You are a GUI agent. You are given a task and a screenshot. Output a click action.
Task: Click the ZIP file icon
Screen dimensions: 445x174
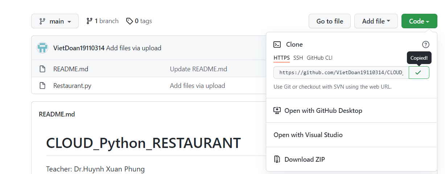(x=277, y=159)
